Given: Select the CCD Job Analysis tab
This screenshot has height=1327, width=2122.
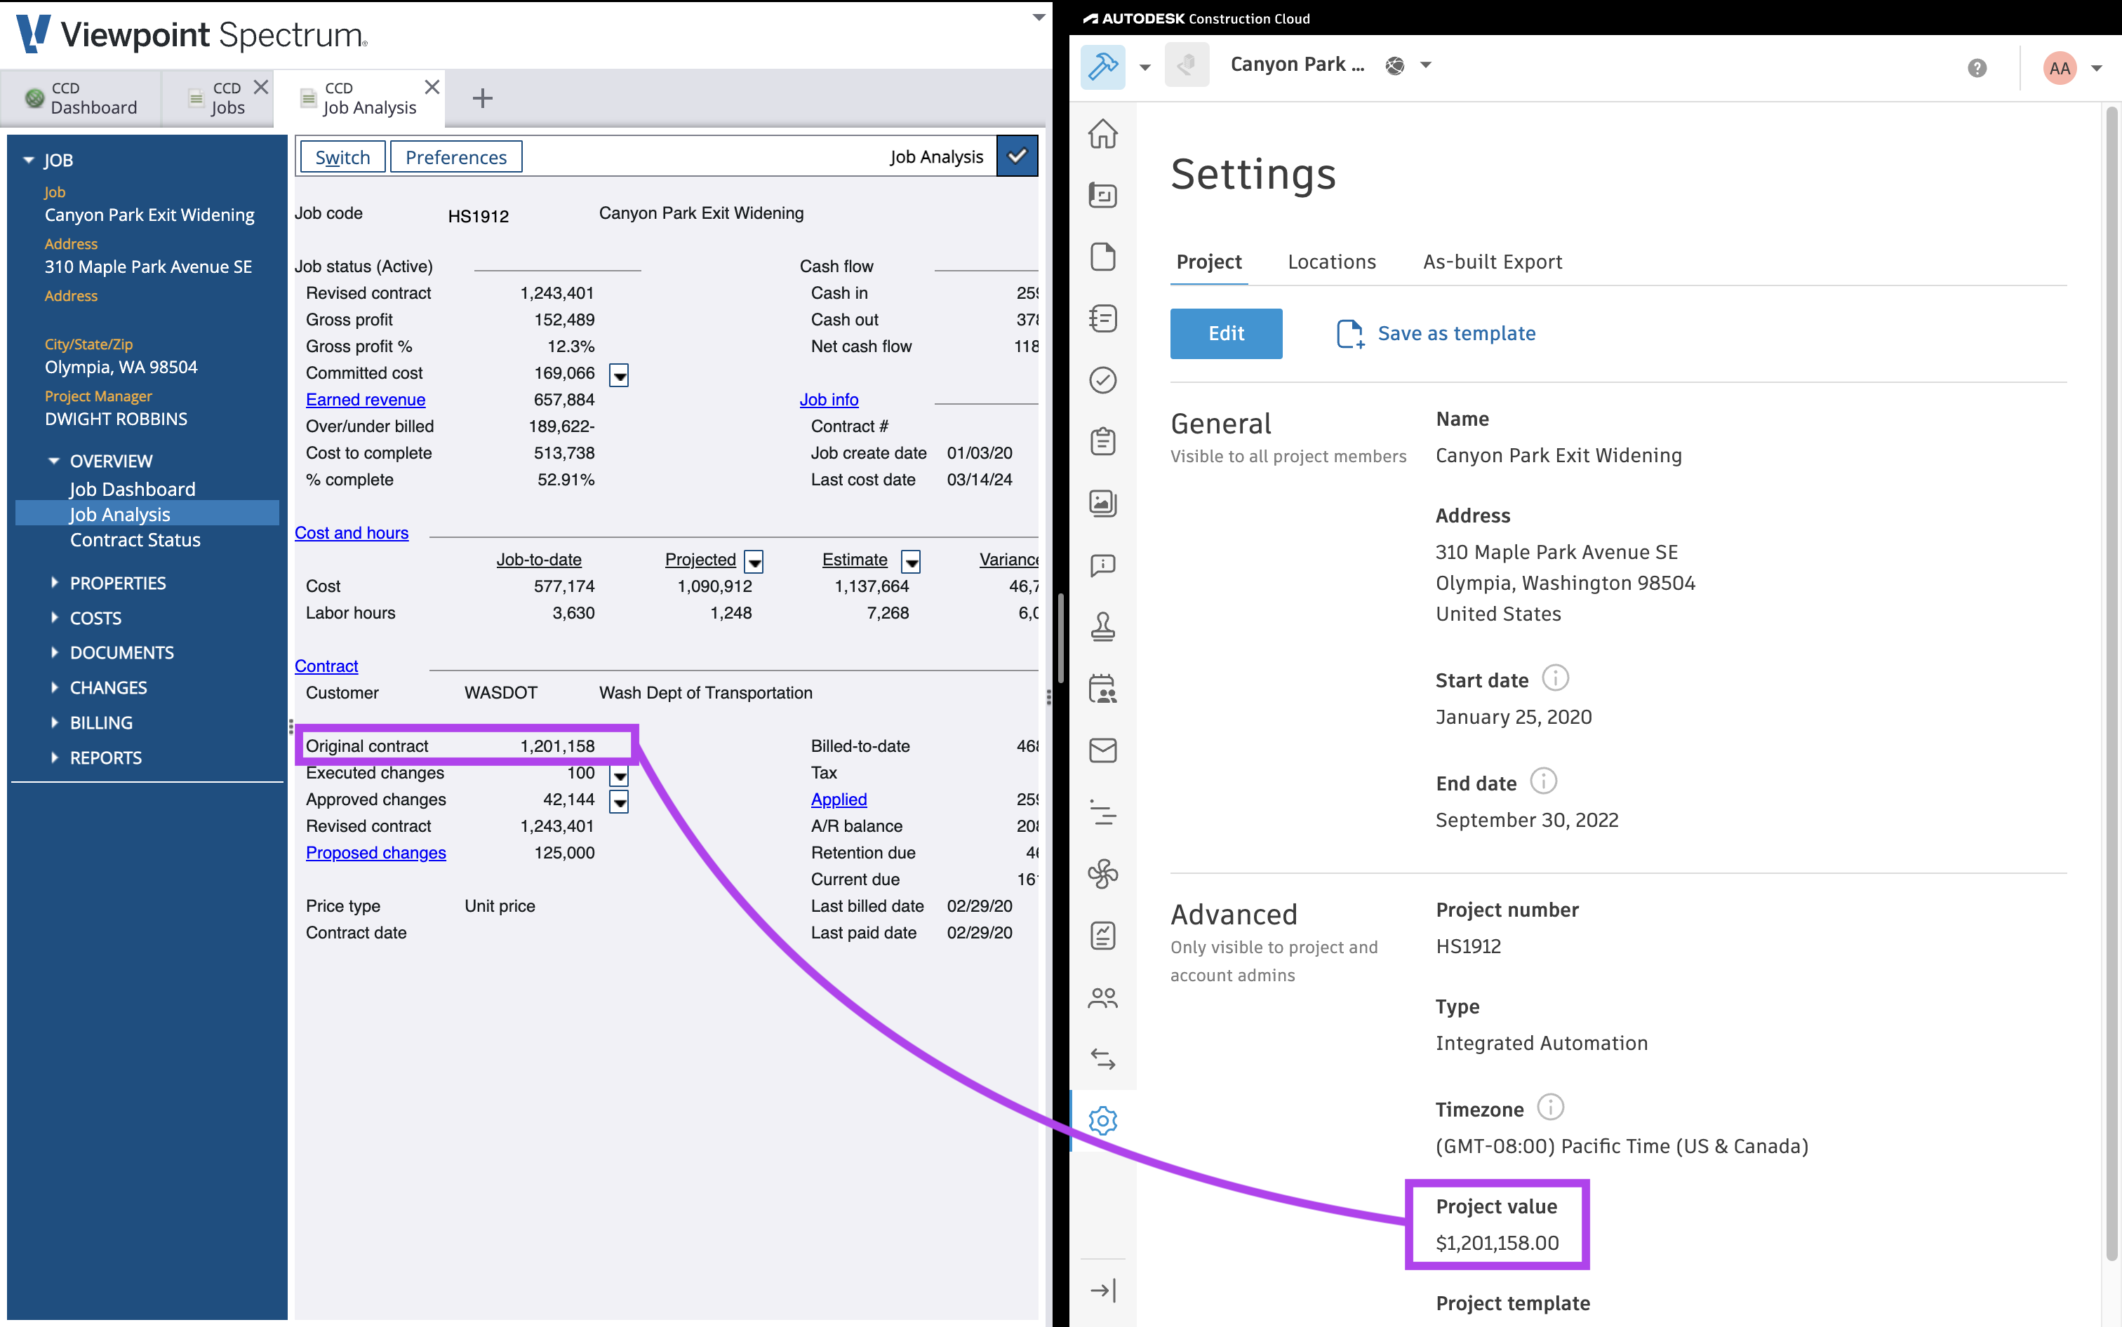Looking at the screenshot, I should [x=359, y=98].
